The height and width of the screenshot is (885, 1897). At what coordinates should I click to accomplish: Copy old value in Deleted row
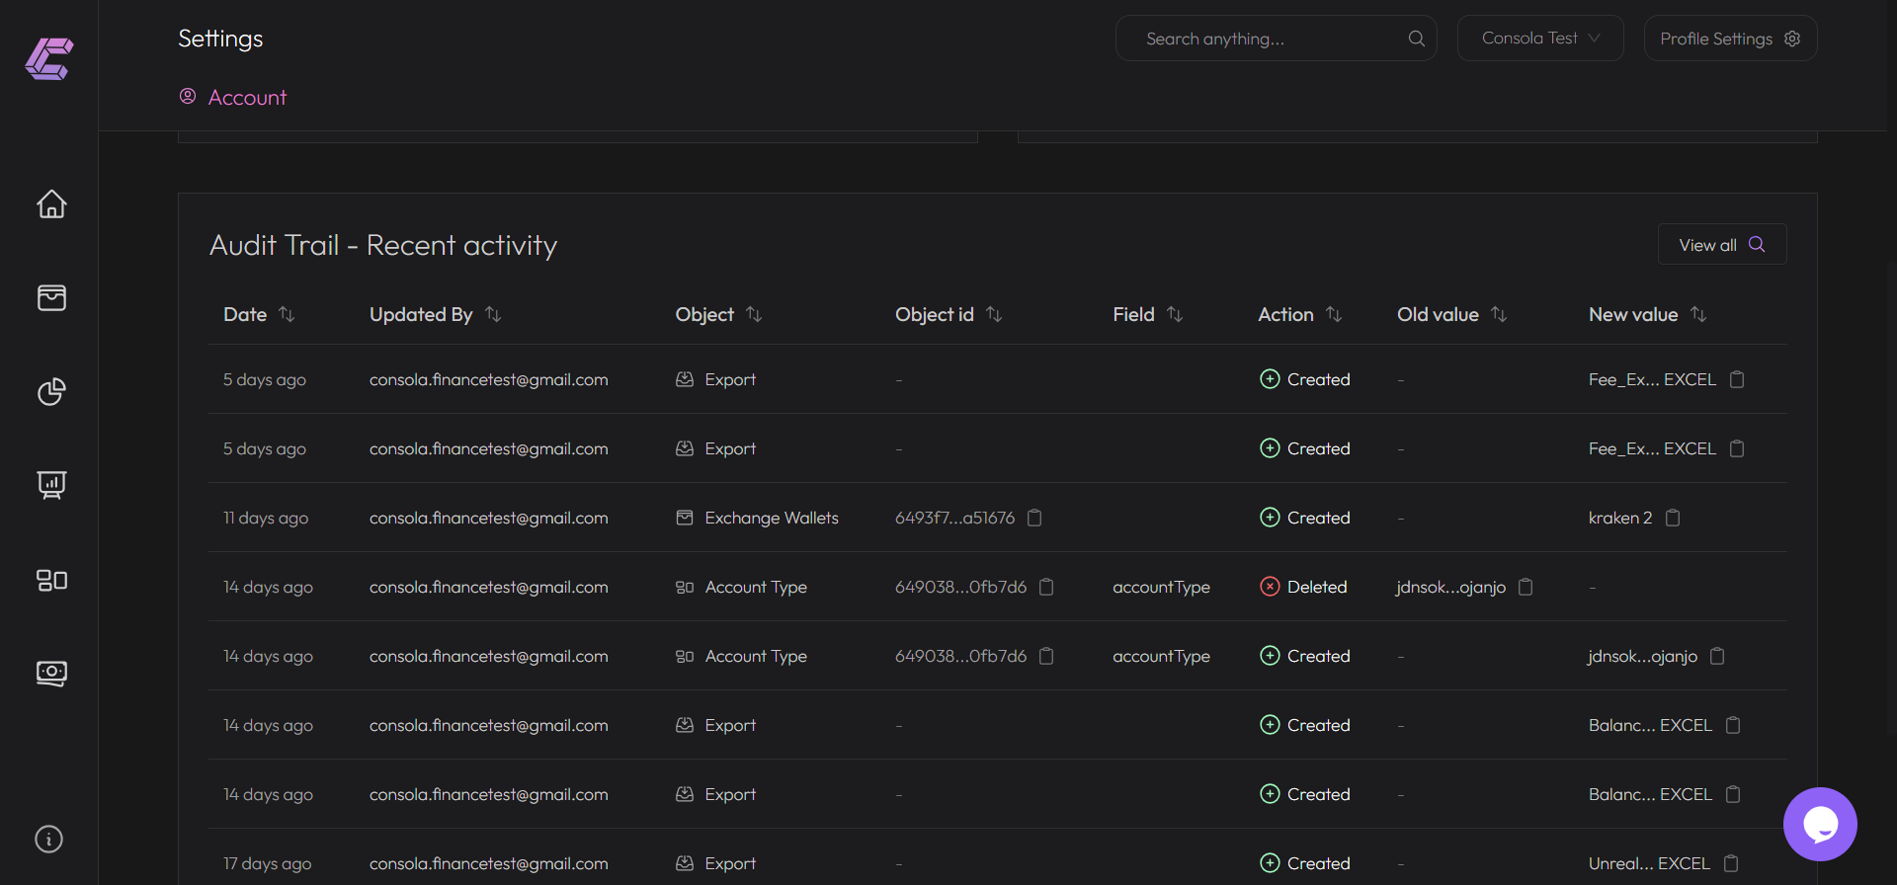(x=1526, y=587)
